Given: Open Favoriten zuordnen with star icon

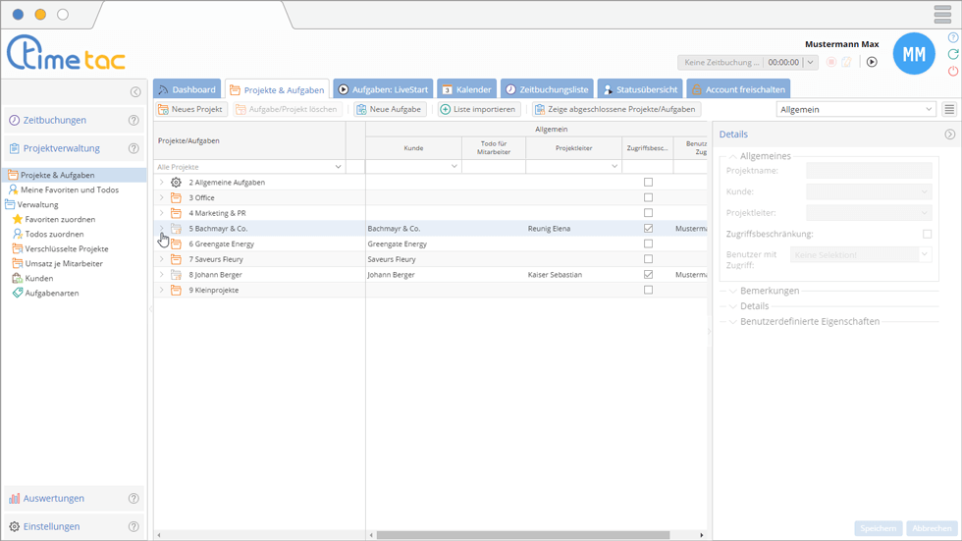Looking at the screenshot, I should [x=54, y=220].
